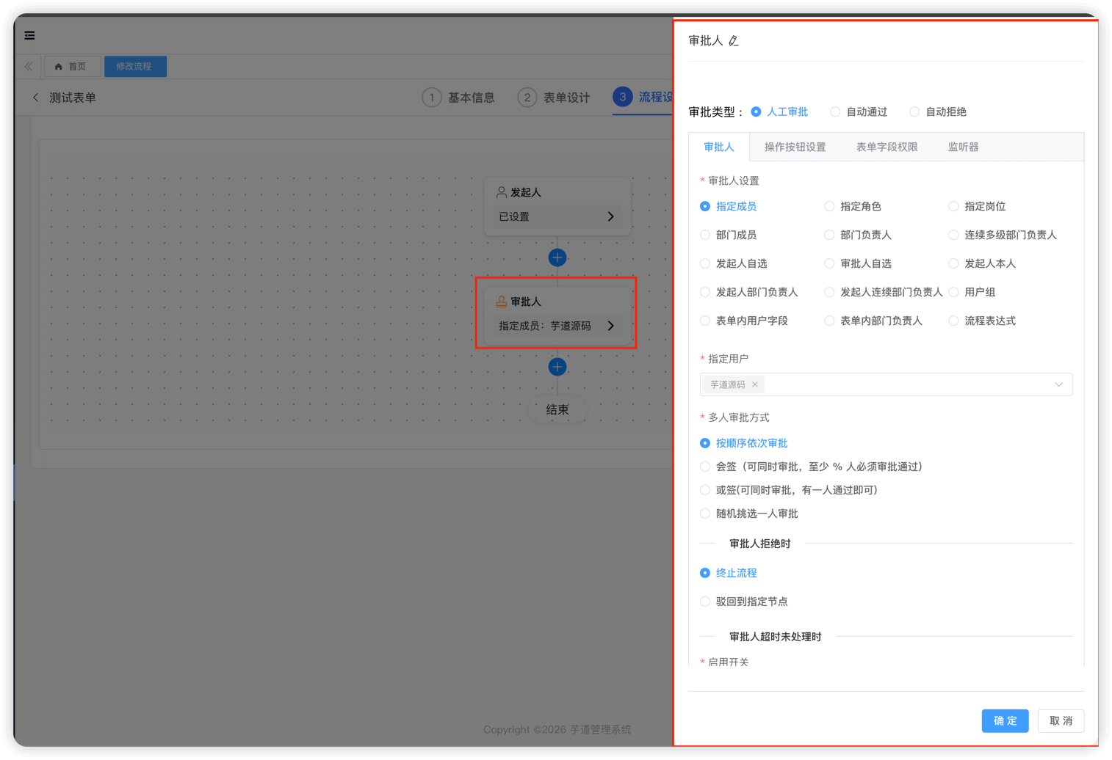Select 驳回到指定节点 on rejection
Screen dimensions: 1112x760
[704, 601]
